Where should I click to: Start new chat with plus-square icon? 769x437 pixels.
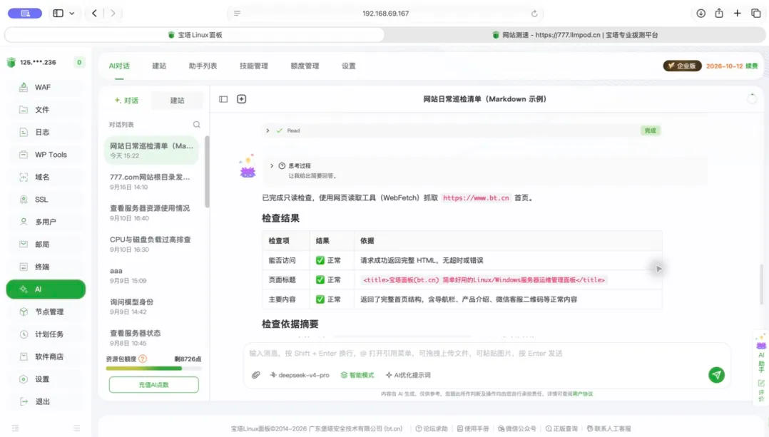[241, 99]
